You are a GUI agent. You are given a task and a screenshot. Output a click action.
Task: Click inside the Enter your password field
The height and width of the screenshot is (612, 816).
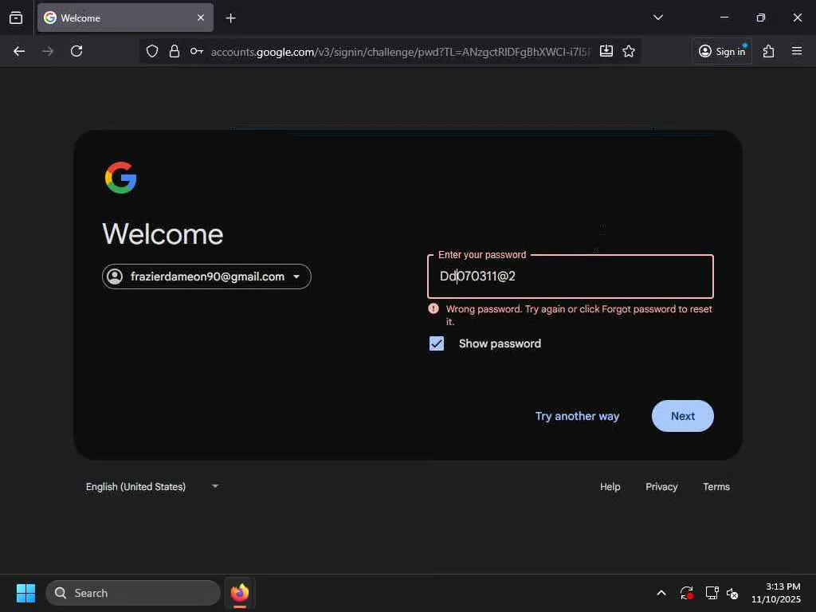(571, 277)
